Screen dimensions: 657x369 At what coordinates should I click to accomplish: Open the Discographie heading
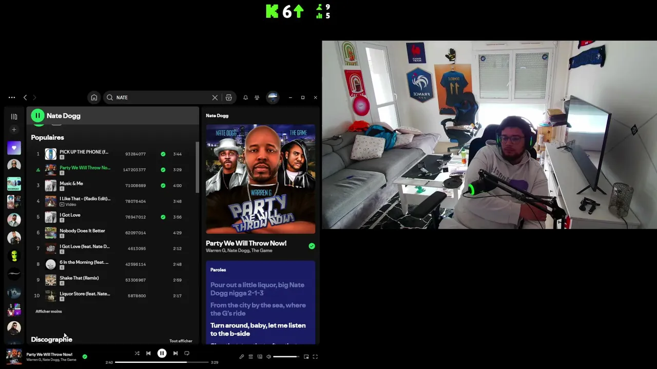51,339
